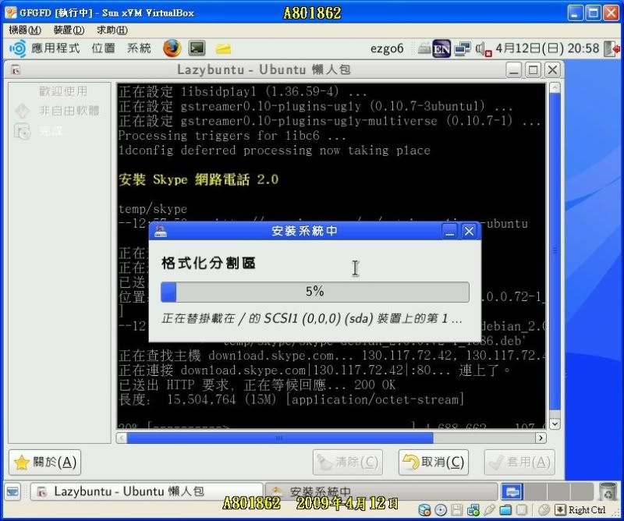Click the 安裝系統中 dialog title icon
This screenshot has width=624, height=521.
pyautogui.click(x=161, y=231)
